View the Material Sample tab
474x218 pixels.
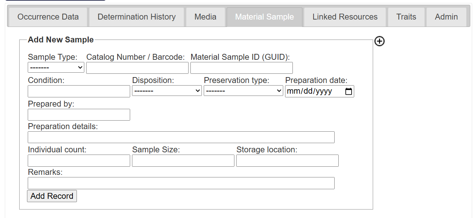264,17
